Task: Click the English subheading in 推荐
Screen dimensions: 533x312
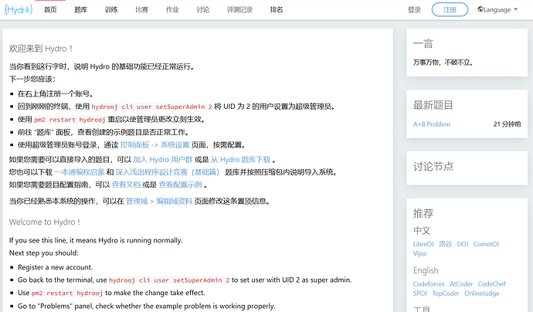Action: 426,270
